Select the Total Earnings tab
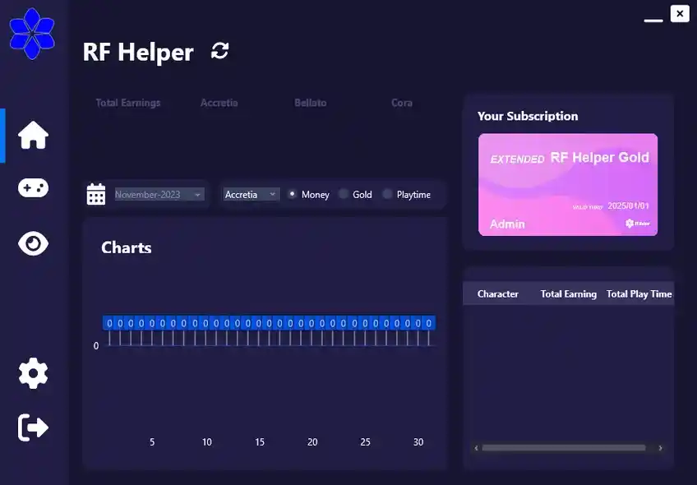Viewport: 697px width, 485px height. pyautogui.click(x=128, y=103)
